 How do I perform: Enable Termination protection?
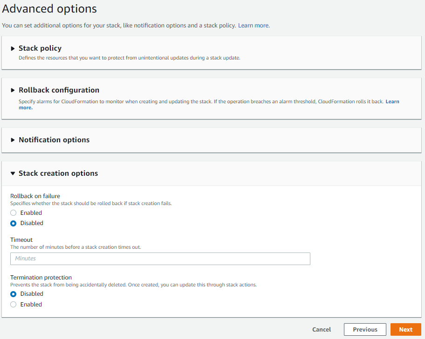(14, 305)
